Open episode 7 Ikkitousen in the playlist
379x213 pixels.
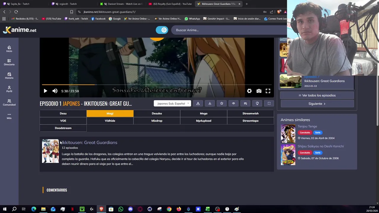click(x=317, y=82)
